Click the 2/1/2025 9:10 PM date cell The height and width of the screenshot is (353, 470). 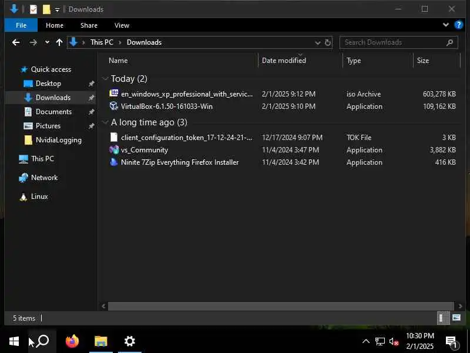click(288, 106)
